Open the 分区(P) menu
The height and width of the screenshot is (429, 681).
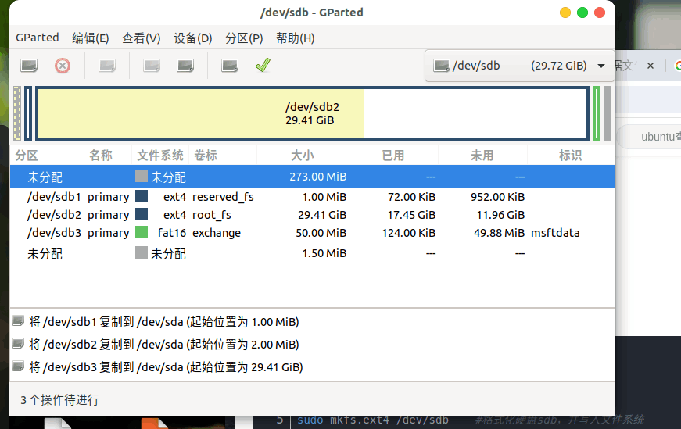coord(244,38)
